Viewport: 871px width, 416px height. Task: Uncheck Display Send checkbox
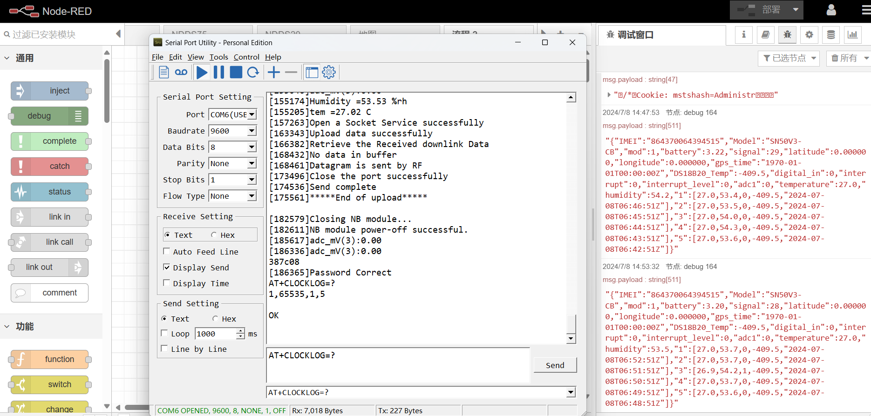(166, 267)
